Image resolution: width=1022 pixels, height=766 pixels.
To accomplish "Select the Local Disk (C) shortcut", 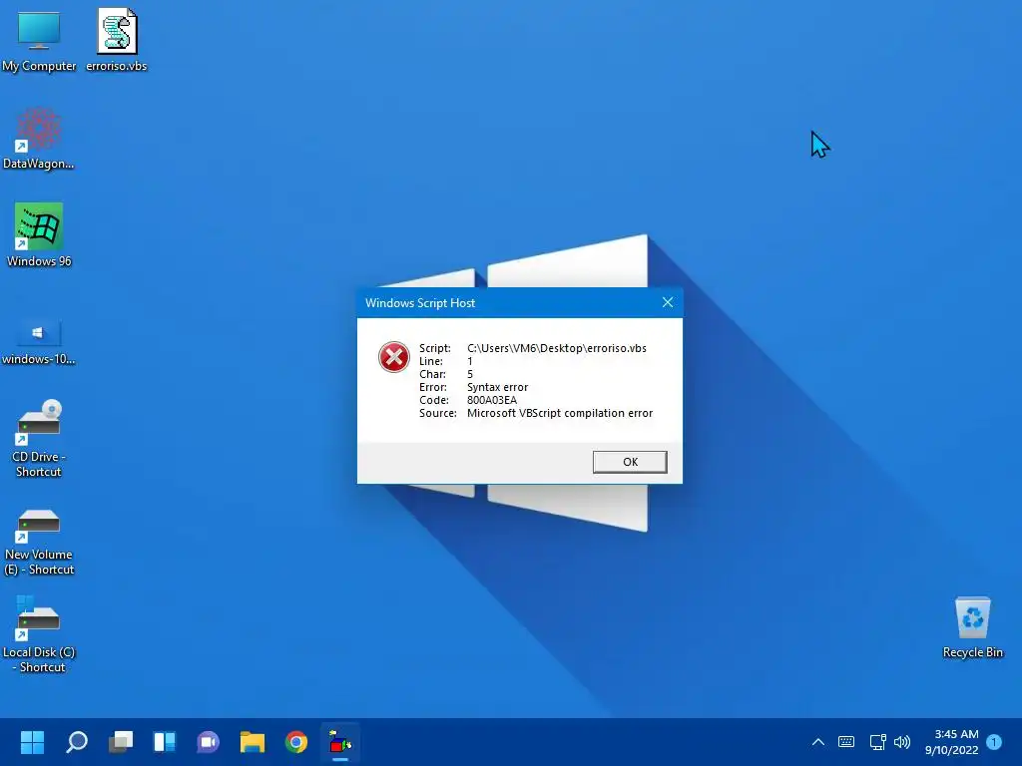I will pos(39,634).
